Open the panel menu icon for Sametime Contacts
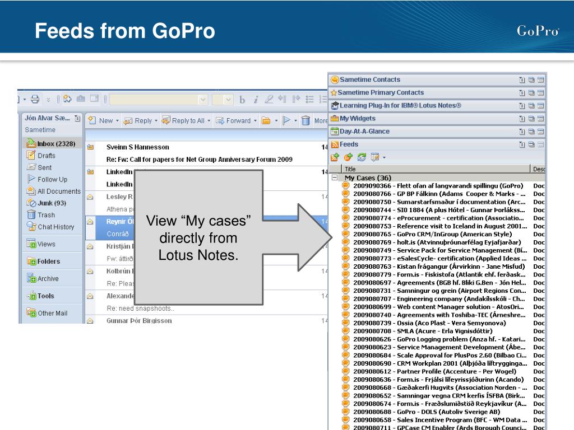 coord(522,80)
